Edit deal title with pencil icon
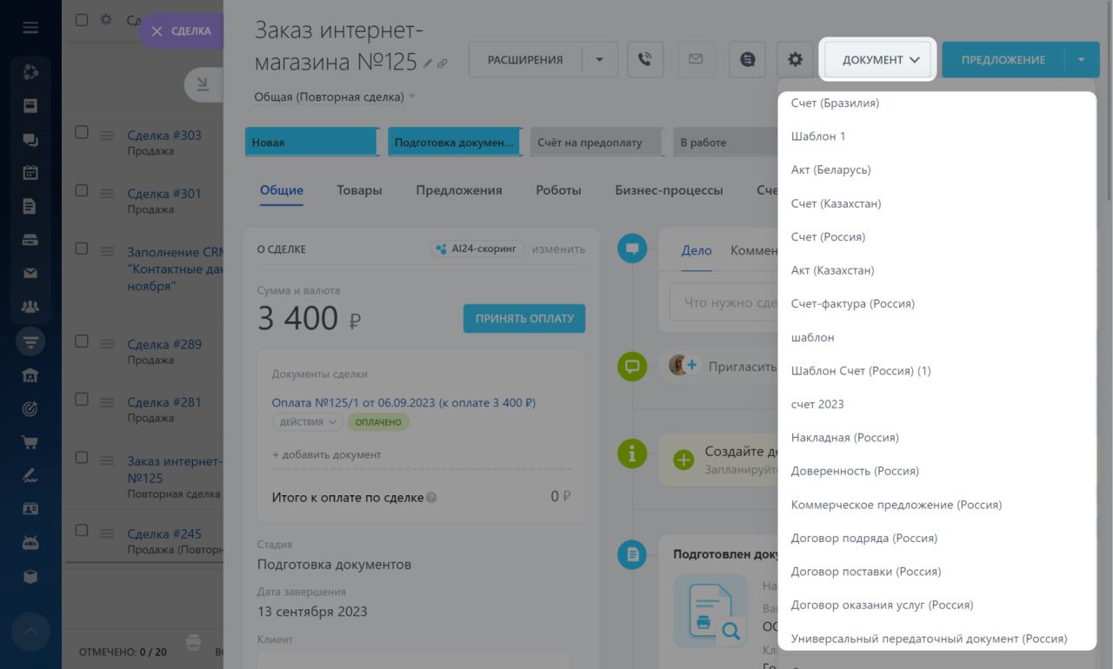Screen dimensions: 1113x669 tap(427, 63)
